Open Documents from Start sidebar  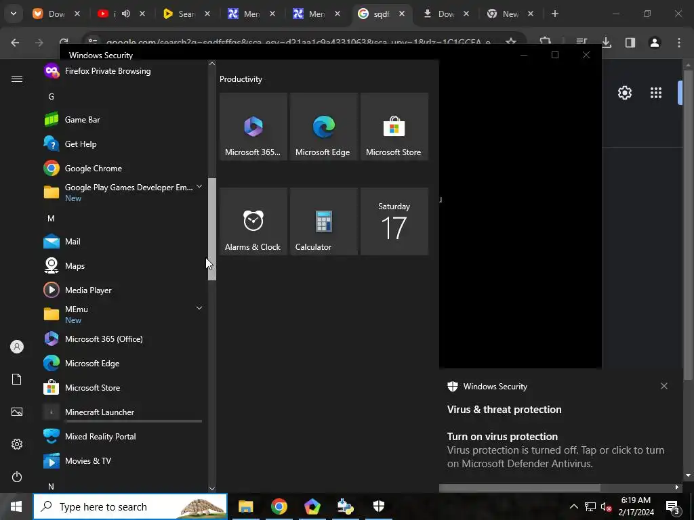coord(17,379)
